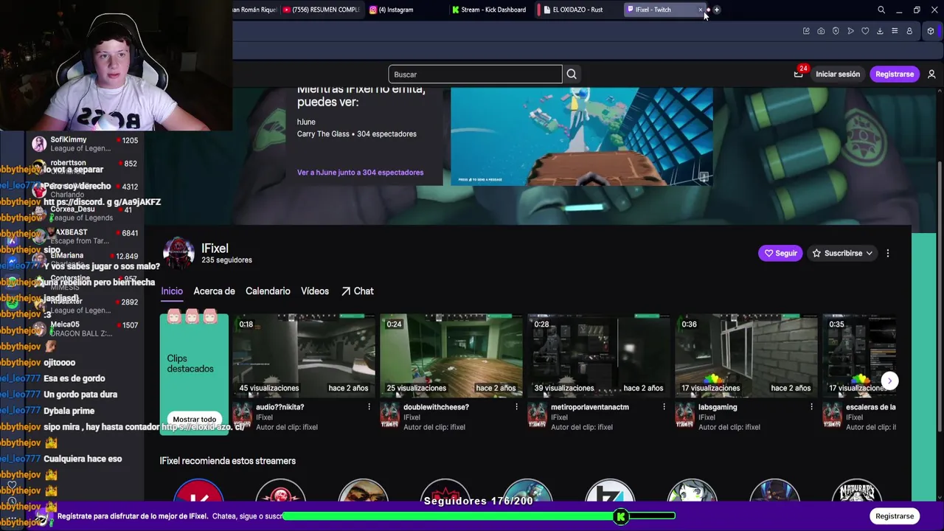944x531 pixels.
Task: Open the hJune channel name link
Action: coord(306,122)
